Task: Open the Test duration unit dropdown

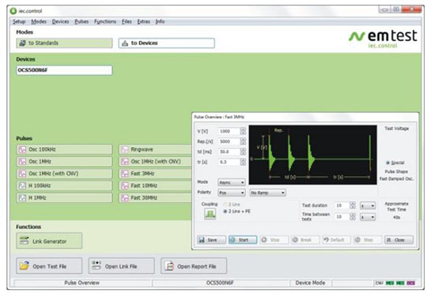Action: 368,205
